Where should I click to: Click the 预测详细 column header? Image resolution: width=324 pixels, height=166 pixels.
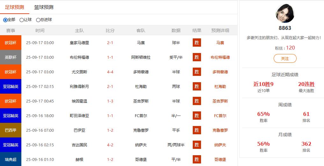pos(220,30)
